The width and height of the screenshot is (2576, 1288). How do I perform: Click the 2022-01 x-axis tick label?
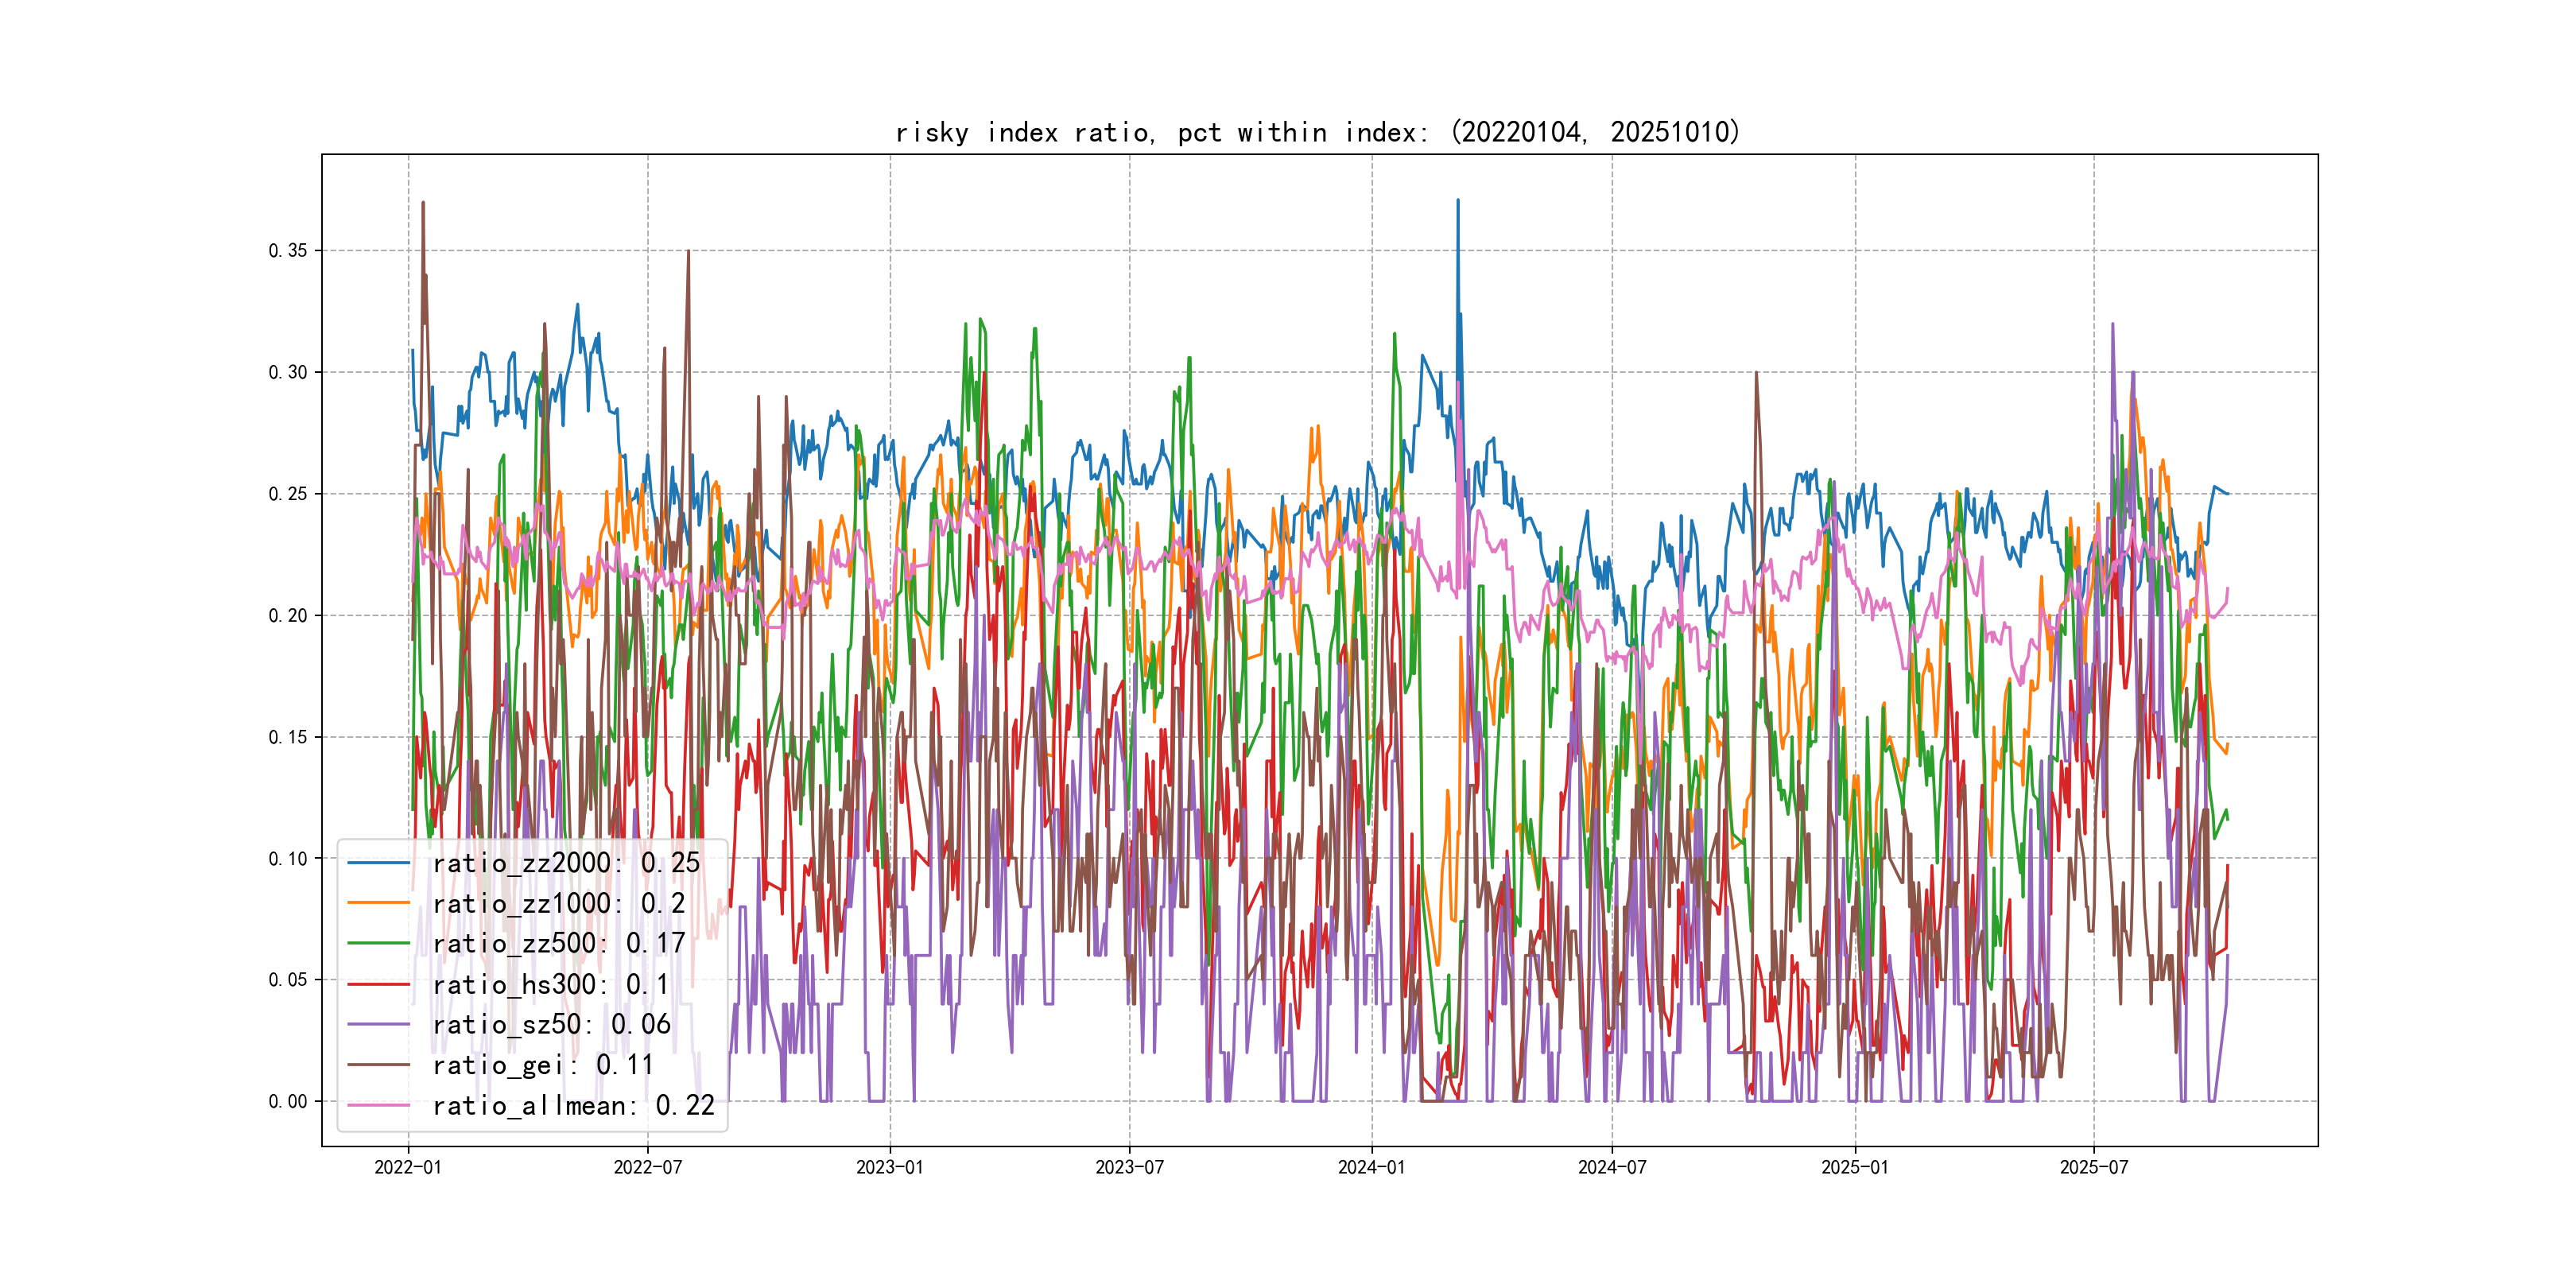point(408,1168)
